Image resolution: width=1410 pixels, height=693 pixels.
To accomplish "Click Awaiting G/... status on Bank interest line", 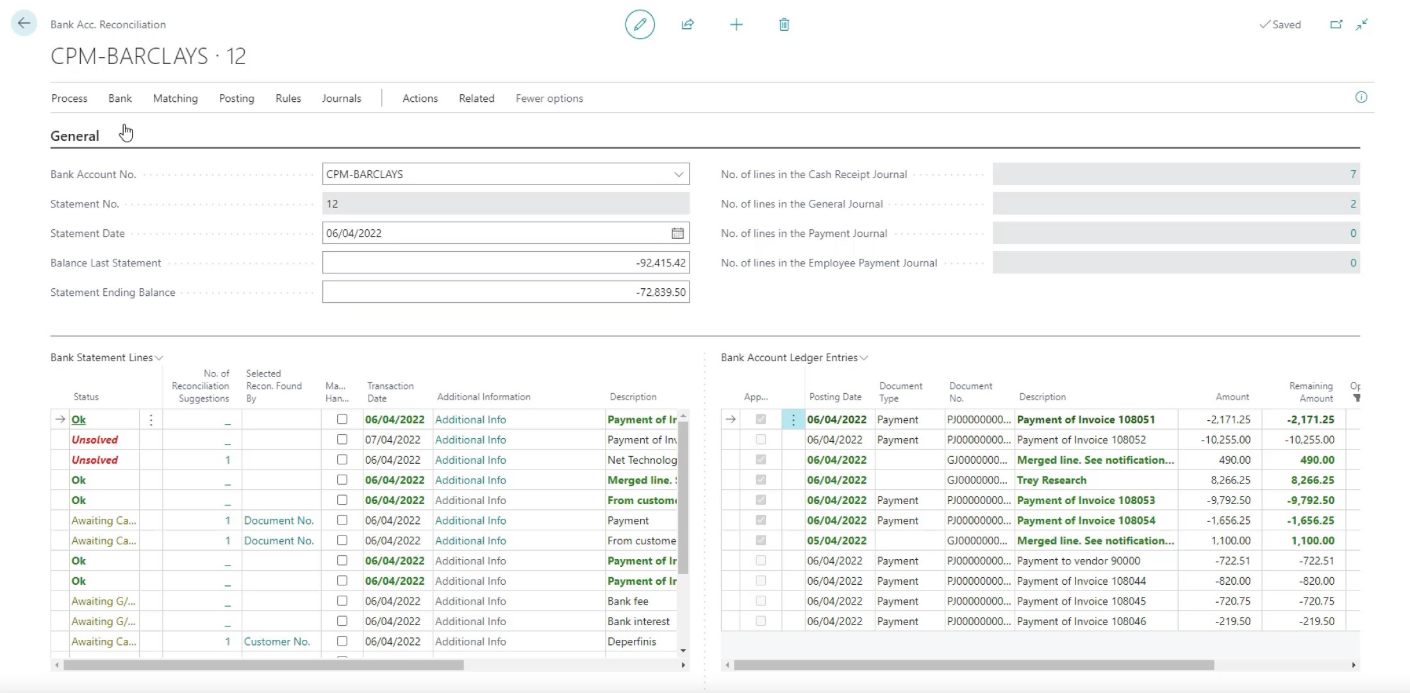I will tap(103, 621).
